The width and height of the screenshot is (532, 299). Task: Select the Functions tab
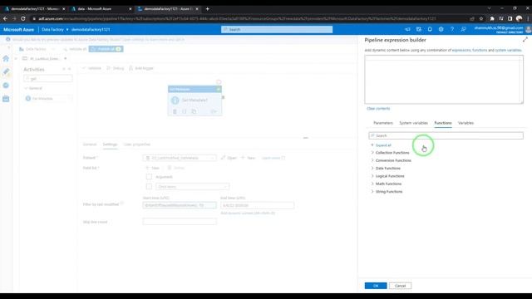(443, 123)
